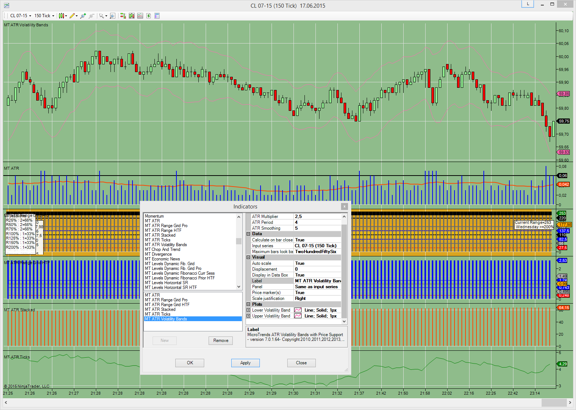
Task: Open Strategies icon with dollar sign
Action: point(149,16)
